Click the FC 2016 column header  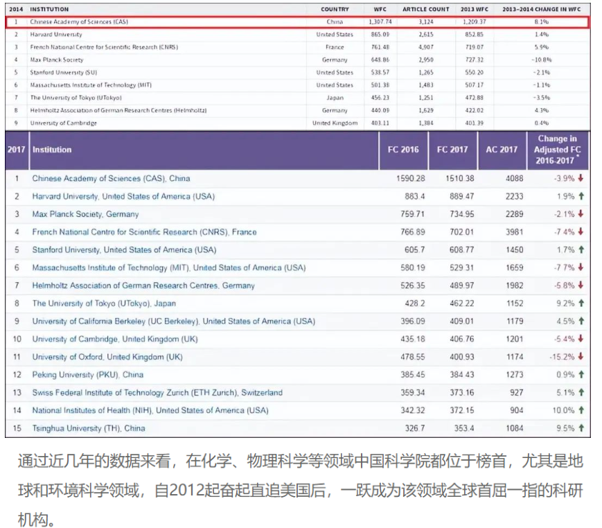pos(403,150)
